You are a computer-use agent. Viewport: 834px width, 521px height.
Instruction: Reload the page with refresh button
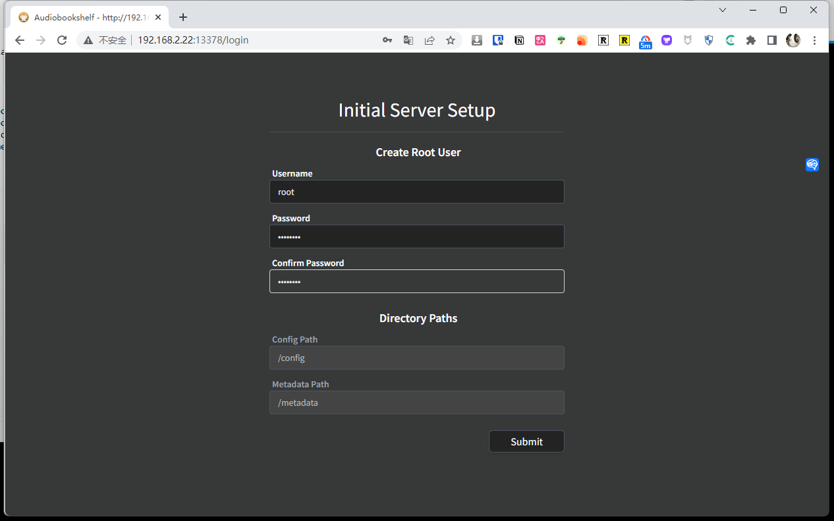click(62, 40)
